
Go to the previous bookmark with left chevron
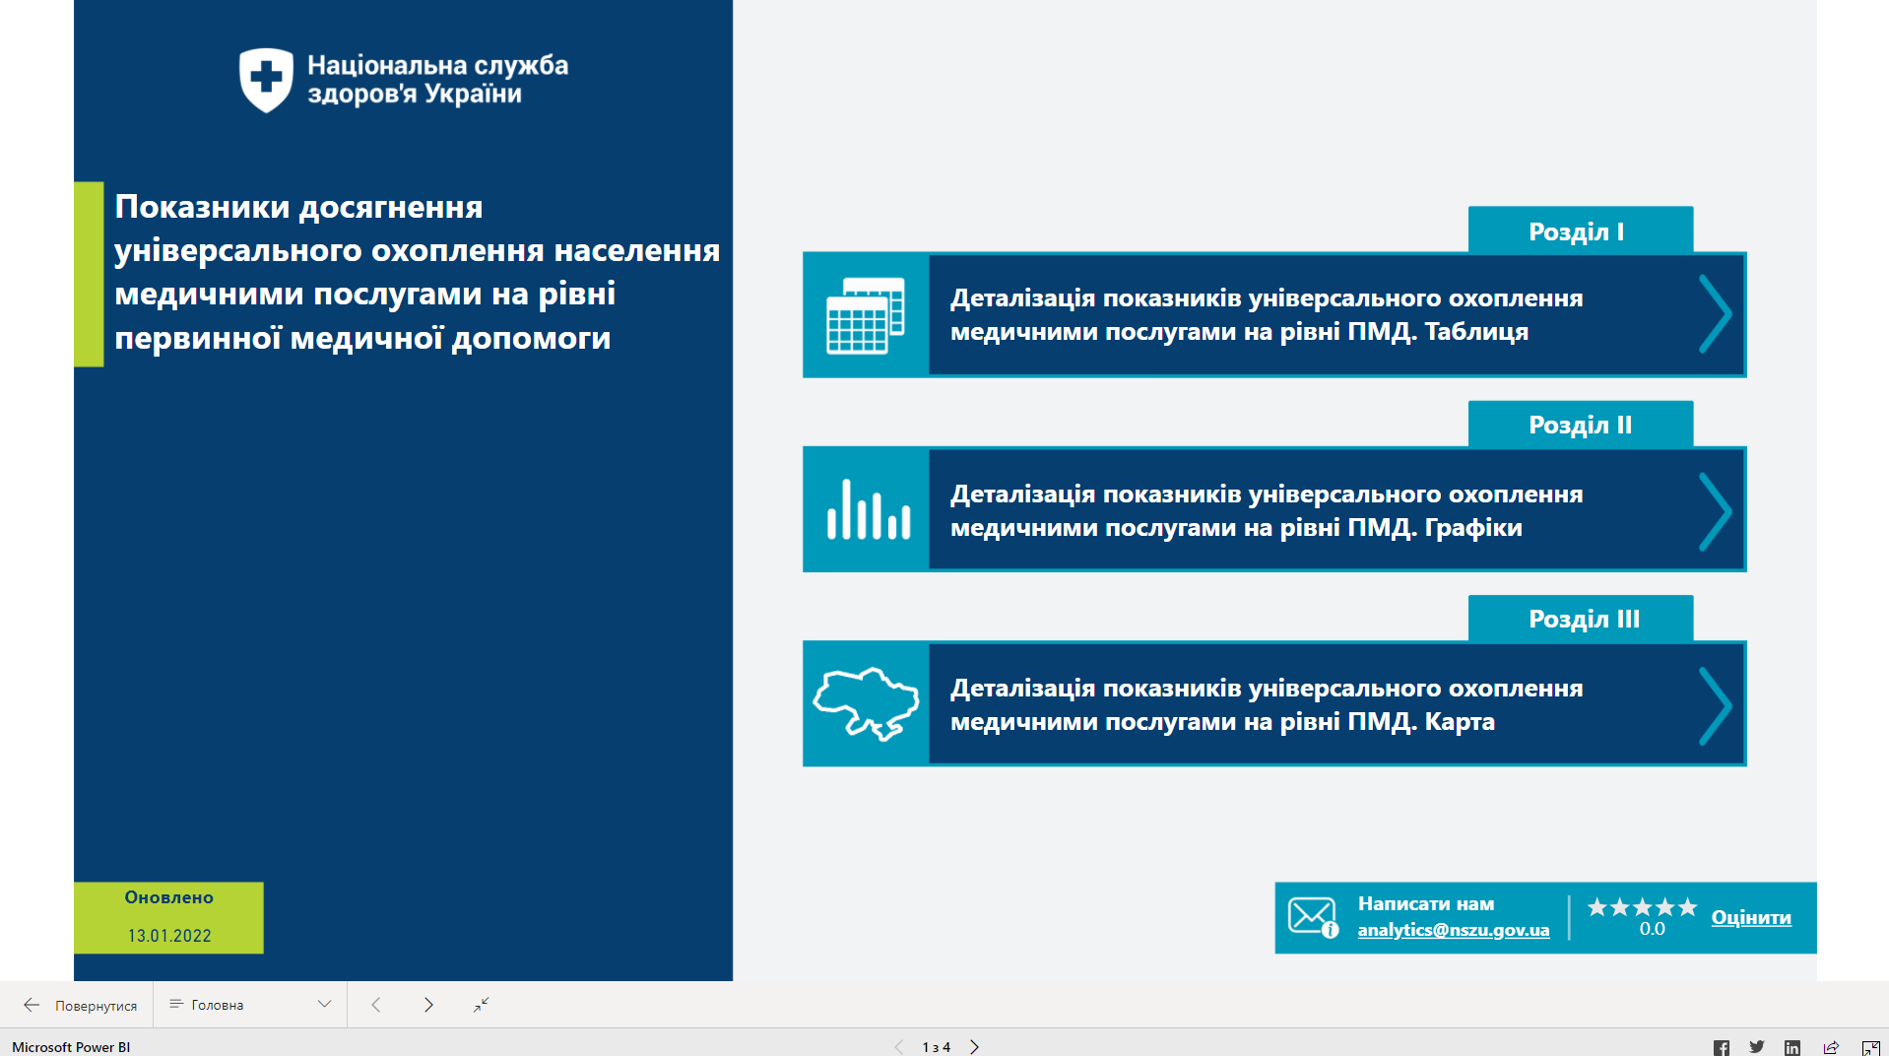[376, 1005]
